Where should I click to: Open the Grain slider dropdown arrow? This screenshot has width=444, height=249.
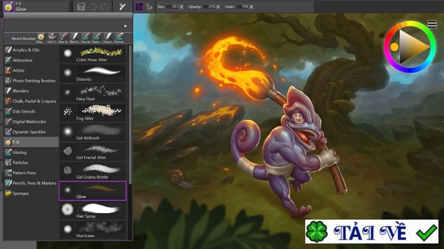[251, 7]
